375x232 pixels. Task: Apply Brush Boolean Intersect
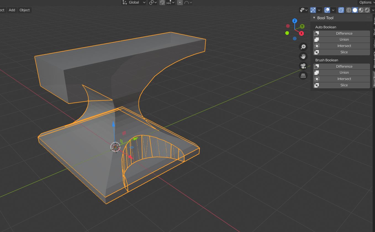(342, 79)
